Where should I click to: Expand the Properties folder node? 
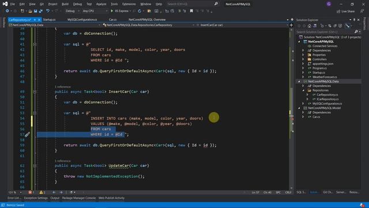[303, 55]
